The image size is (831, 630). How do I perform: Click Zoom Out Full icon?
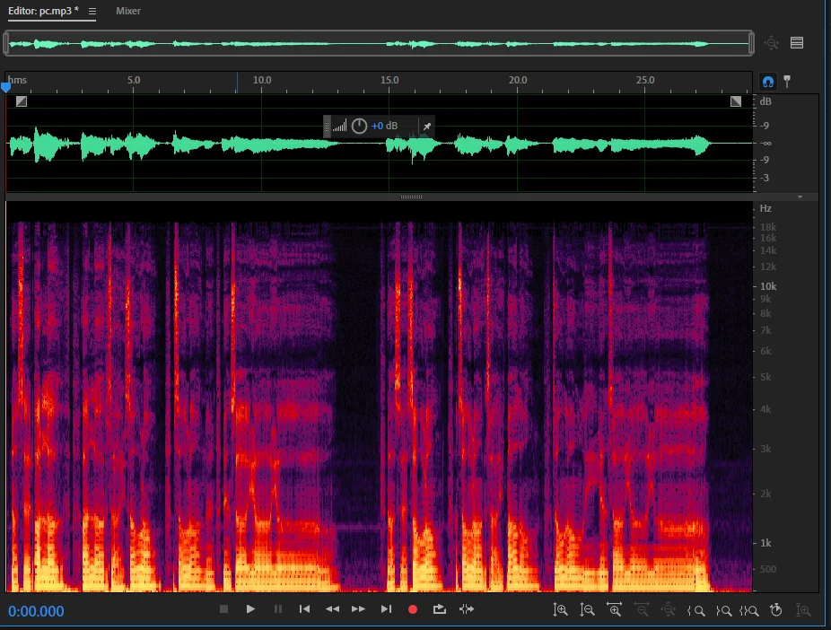tap(669, 610)
